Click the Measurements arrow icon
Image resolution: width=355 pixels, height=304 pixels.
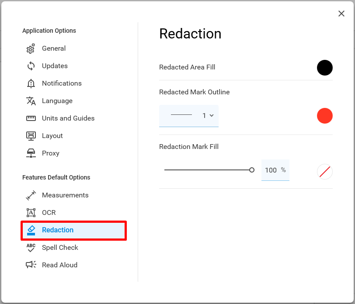pyautogui.click(x=31, y=195)
